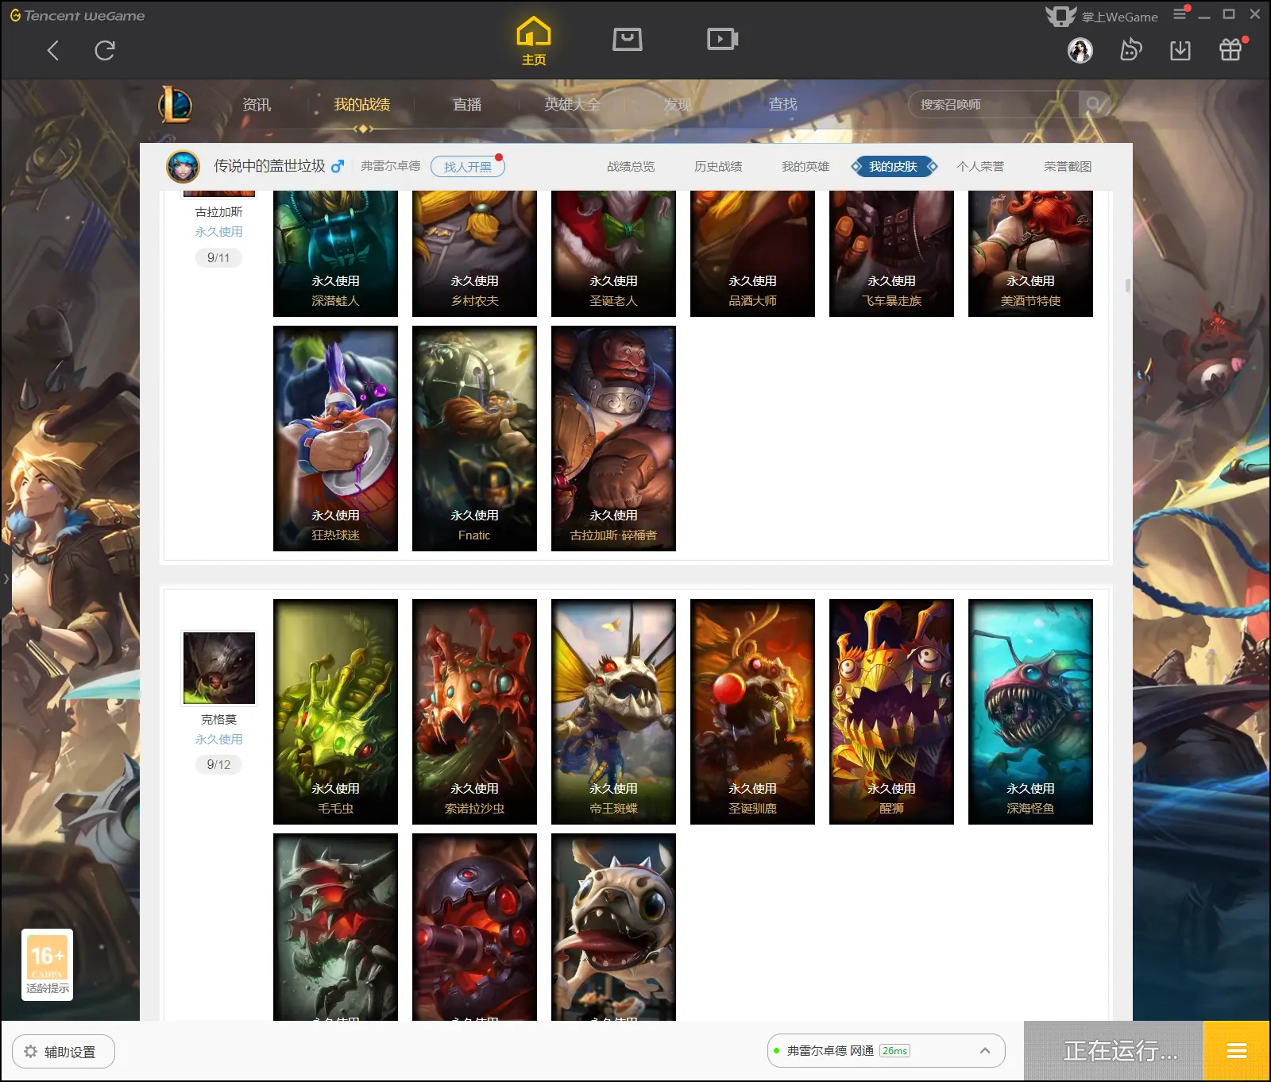Click the summoner profile avatar
1271x1082 pixels.
(183, 167)
